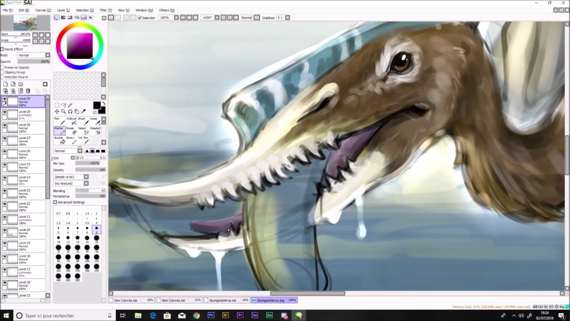This screenshot has width=570, height=321.
Task: Create a new layer folder
Action: tap(20, 84)
